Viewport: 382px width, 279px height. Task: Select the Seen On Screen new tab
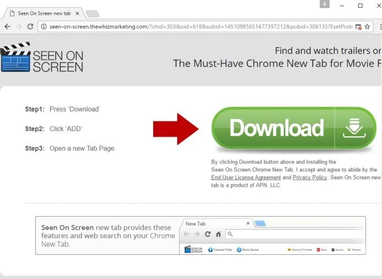[44, 14]
